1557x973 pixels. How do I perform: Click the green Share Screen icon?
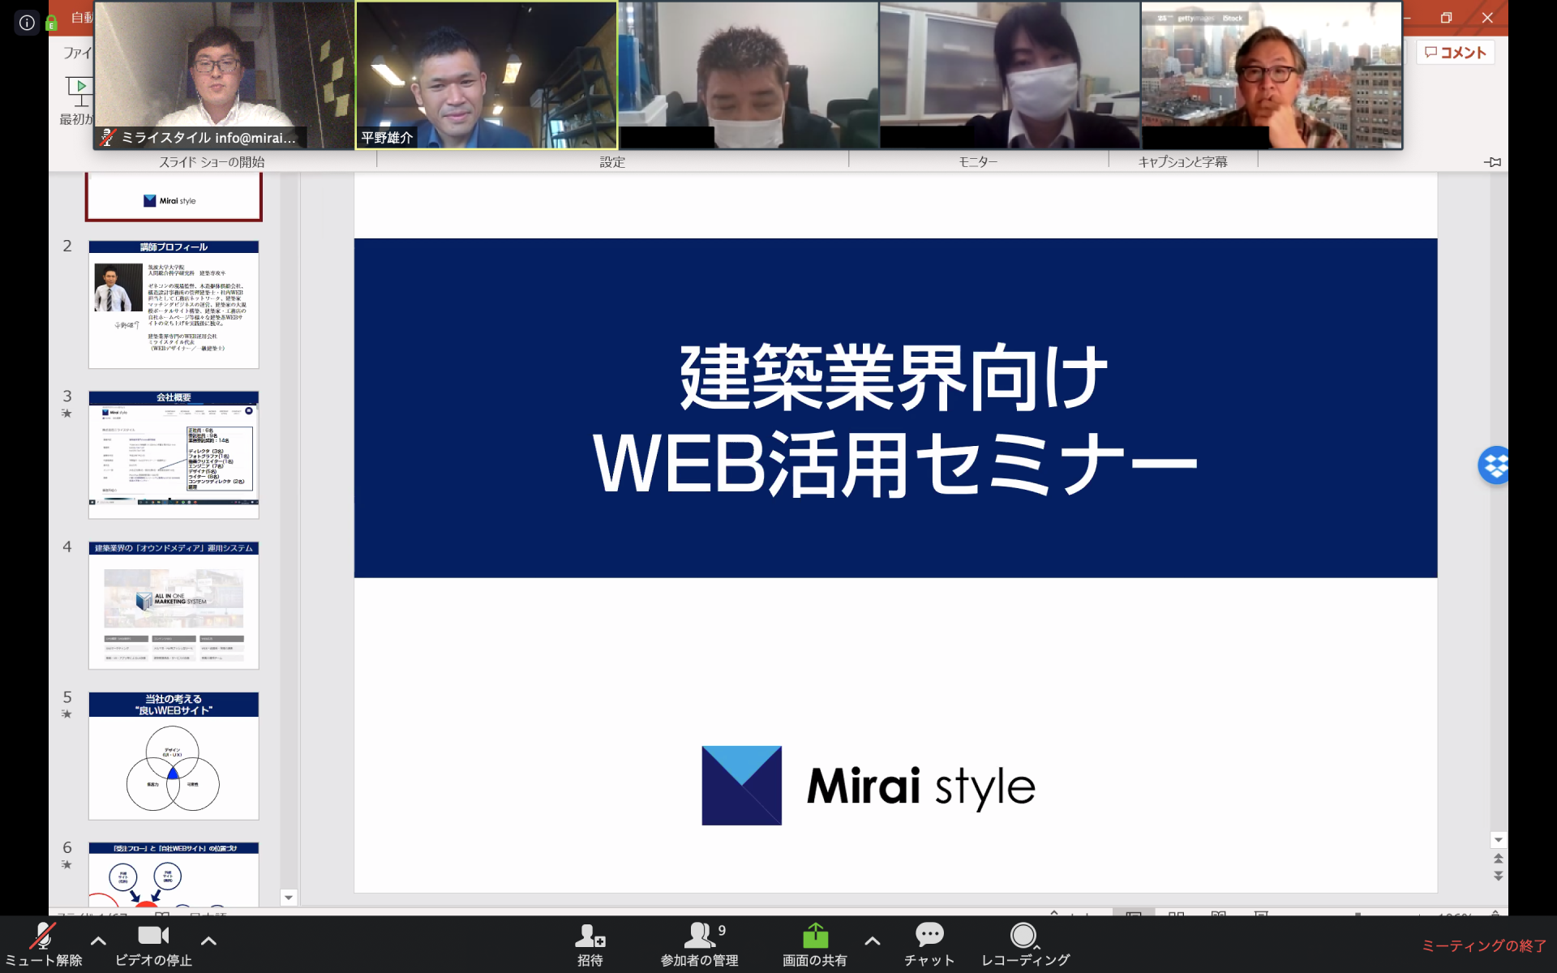click(815, 936)
